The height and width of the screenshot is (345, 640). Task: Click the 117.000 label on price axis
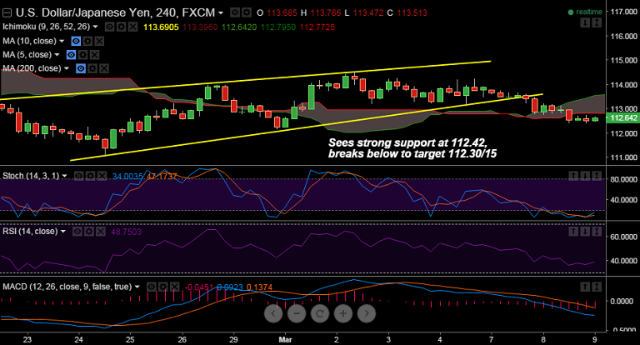[623, 12]
